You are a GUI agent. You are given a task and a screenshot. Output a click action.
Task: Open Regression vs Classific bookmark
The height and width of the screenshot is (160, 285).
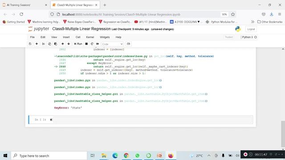(x=115, y=22)
